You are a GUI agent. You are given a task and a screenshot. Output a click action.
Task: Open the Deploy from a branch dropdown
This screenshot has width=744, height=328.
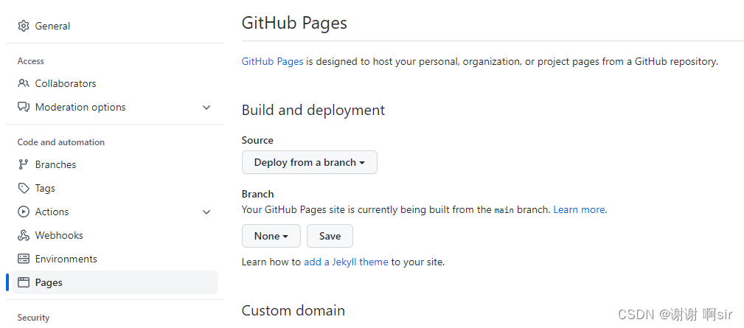coord(310,163)
